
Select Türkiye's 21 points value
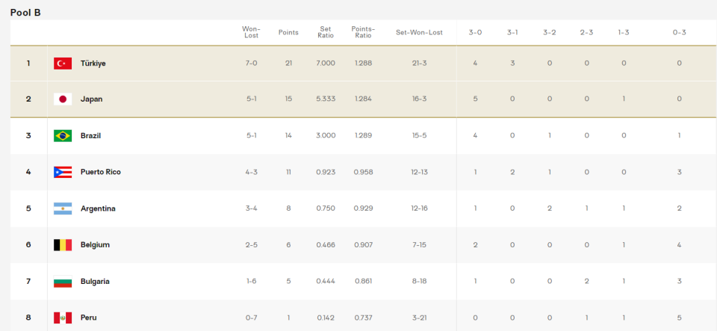tap(288, 63)
